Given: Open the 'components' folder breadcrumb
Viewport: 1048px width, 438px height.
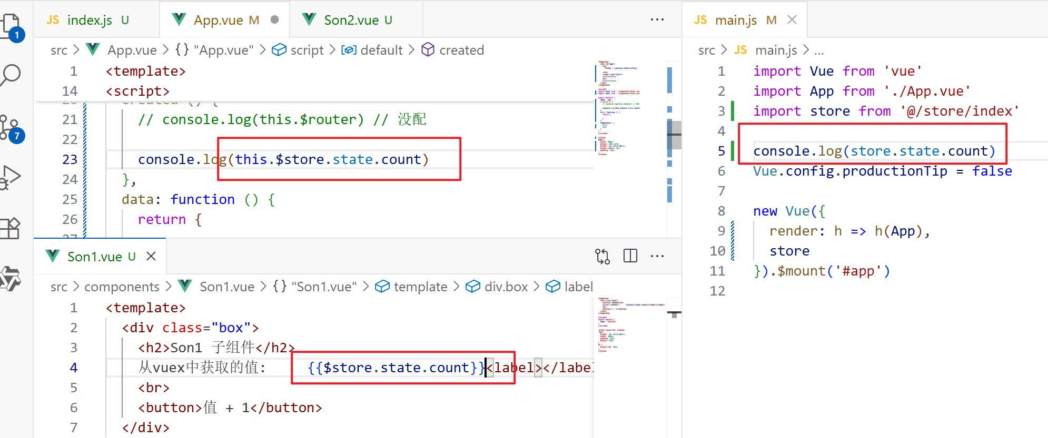Looking at the screenshot, I should tap(122, 287).
